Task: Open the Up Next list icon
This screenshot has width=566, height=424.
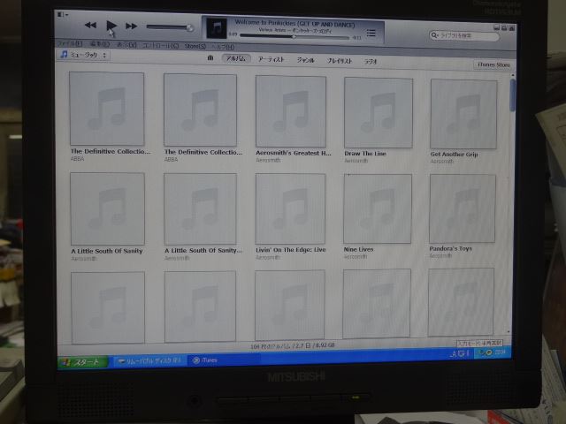Action: [x=371, y=34]
